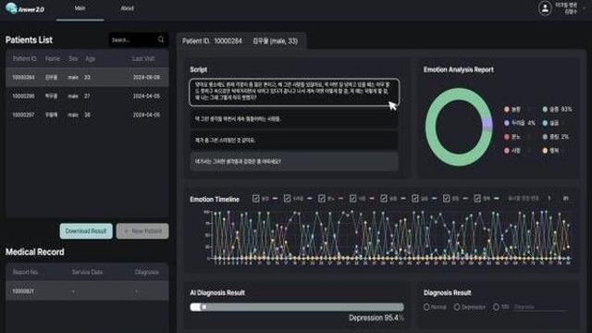Open the About tab

tap(128, 8)
